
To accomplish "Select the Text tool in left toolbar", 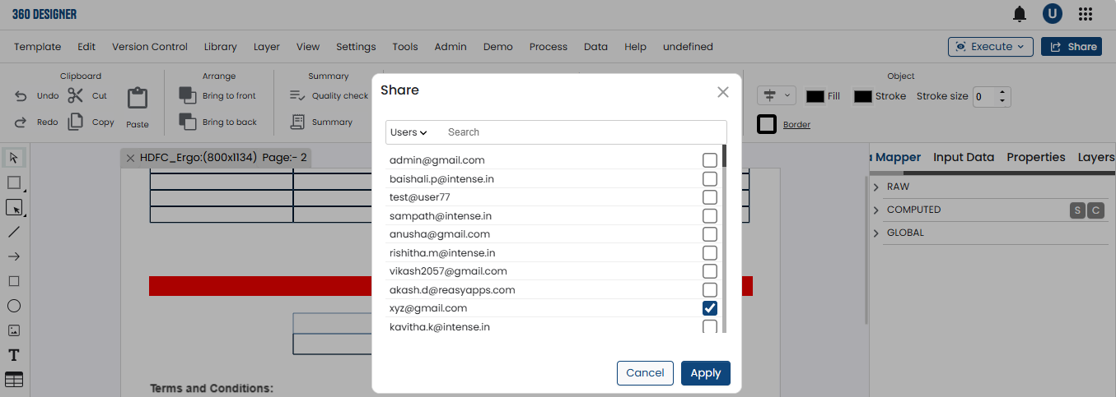I will 14,355.
